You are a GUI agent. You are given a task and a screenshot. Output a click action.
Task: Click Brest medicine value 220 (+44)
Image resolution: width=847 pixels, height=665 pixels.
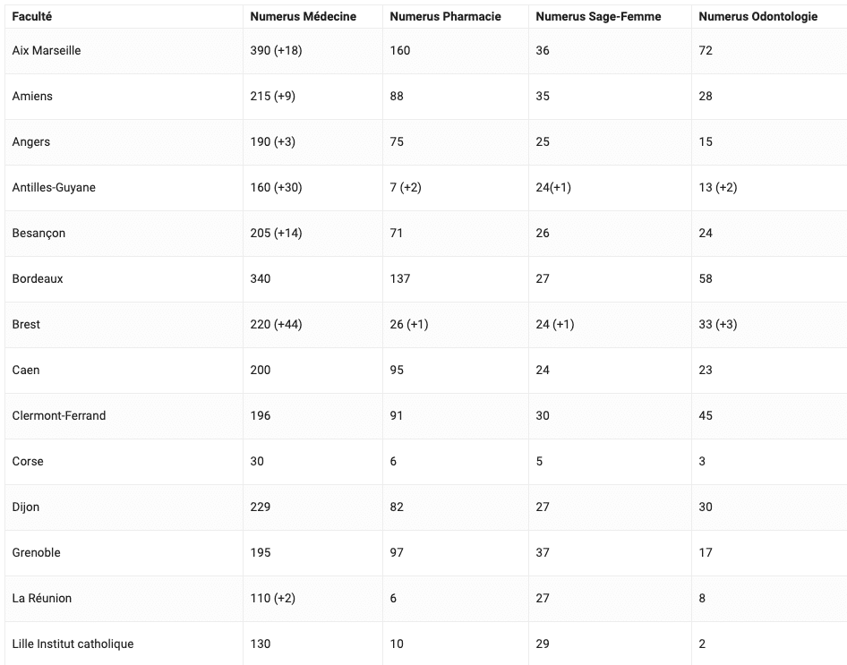click(276, 324)
